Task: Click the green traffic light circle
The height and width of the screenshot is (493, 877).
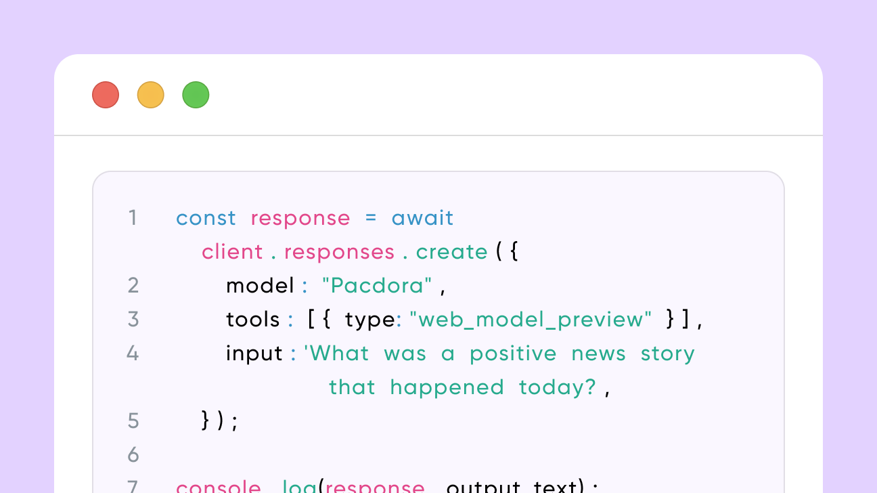Action: point(196,95)
